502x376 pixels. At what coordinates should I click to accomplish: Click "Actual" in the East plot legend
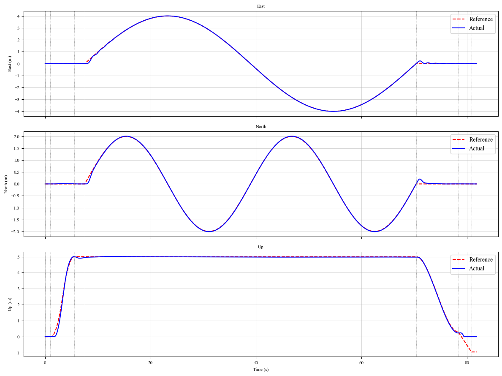coord(477,28)
